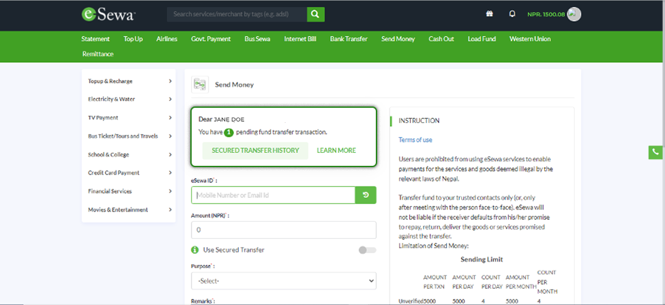Go to Load Fund menu item
665x305 pixels.
click(482, 39)
